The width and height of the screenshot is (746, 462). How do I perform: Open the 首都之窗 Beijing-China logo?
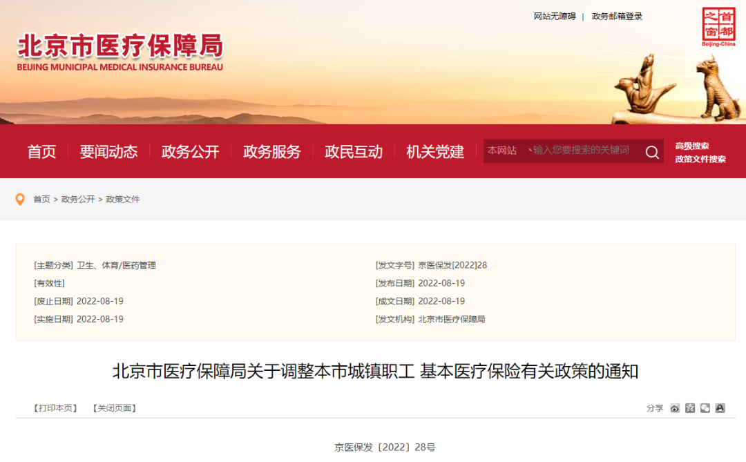pos(718,27)
